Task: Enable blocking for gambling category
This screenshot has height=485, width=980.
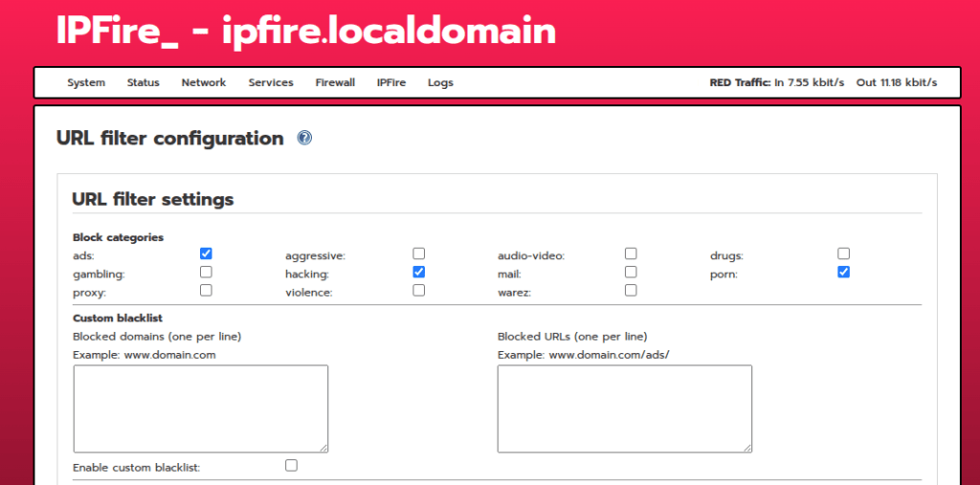Action: 206,272
